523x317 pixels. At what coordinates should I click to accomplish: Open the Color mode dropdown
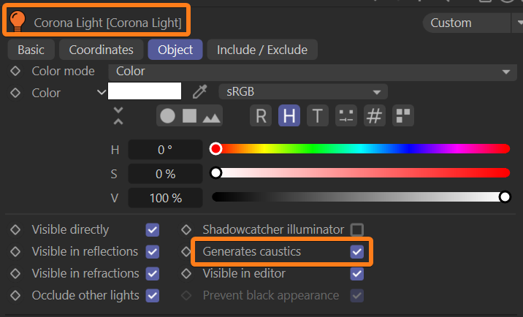(312, 71)
